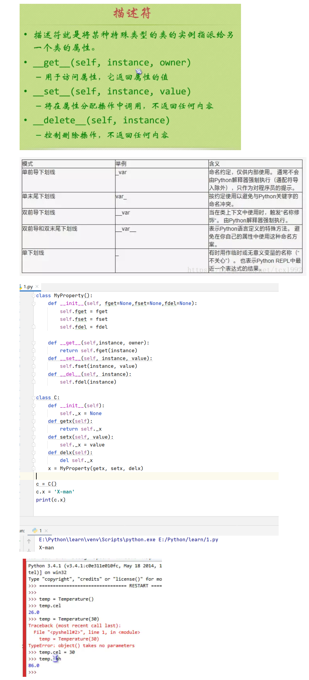Click the code line c.x = 'X-man'

pyautogui.click(x=55, y=492)
